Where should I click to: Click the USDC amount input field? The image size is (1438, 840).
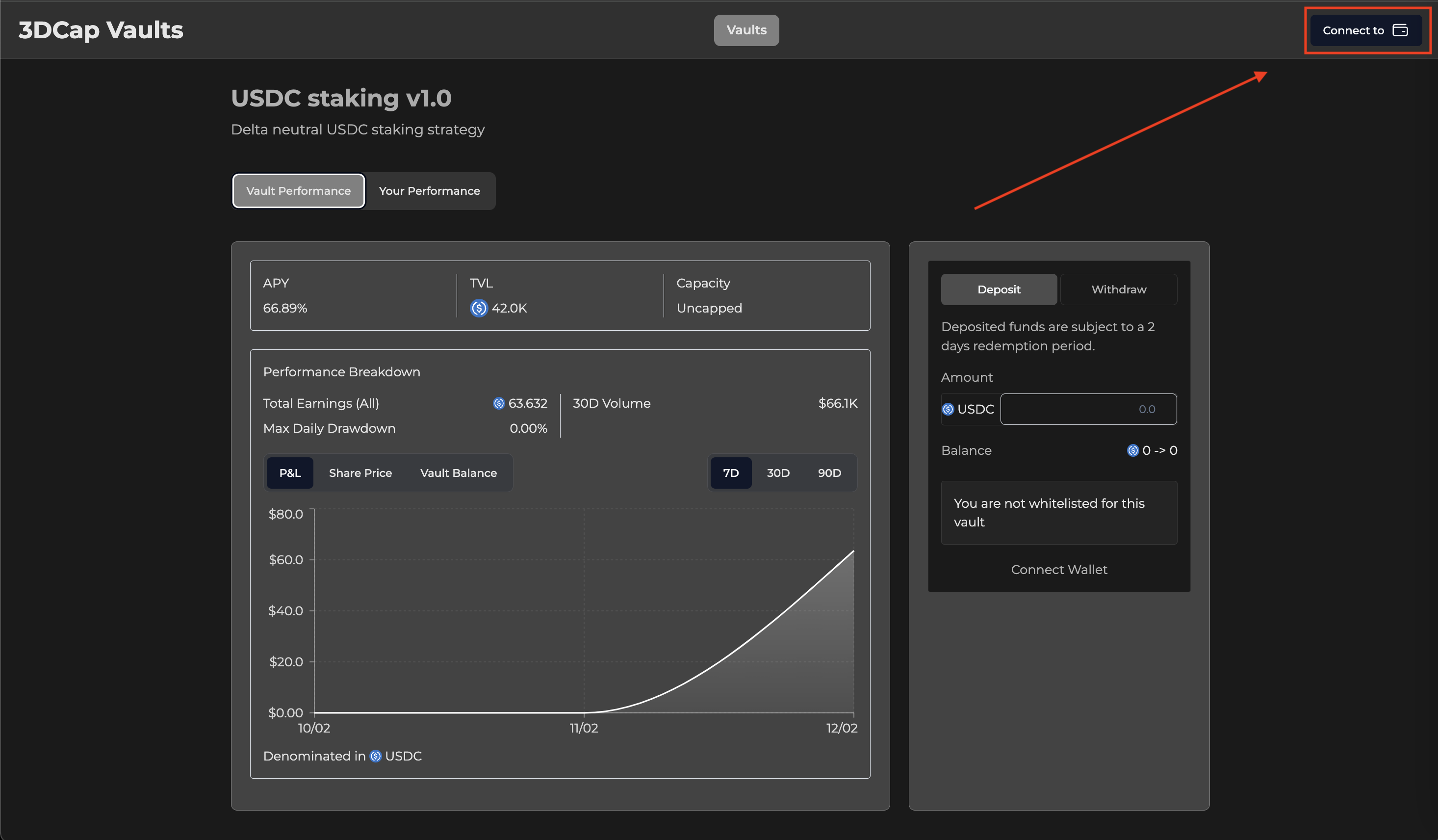coord(1088,409)
